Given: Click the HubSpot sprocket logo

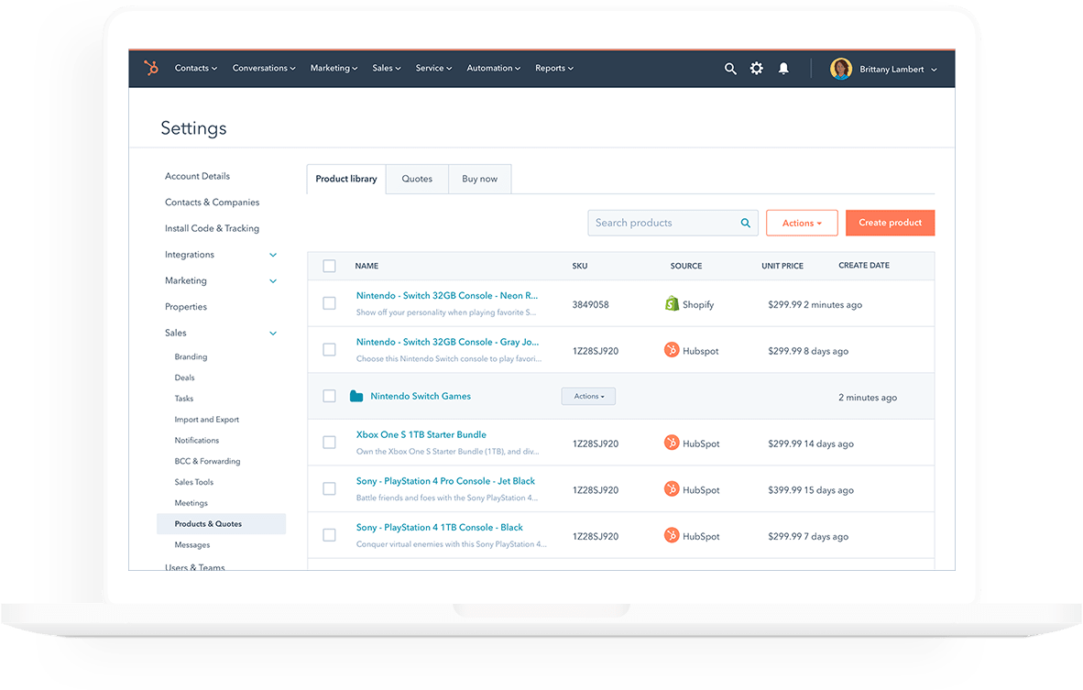Looking at the screenshot, I should pyautogui.click(x=151, y=68).
